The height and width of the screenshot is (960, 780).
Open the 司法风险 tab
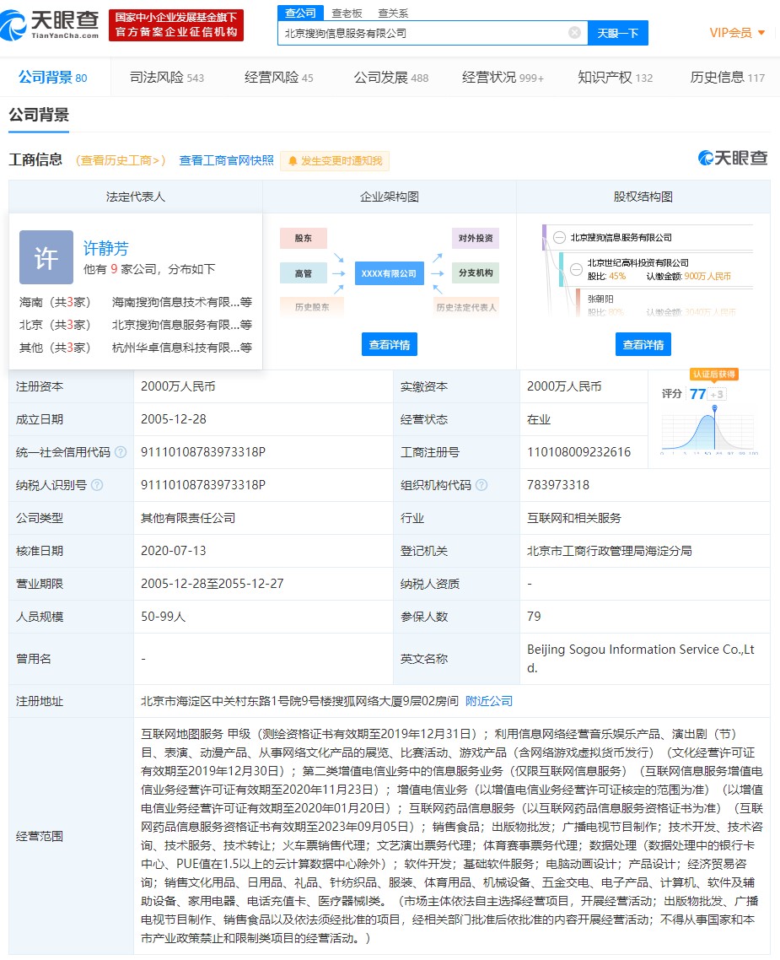tap(167, 77)
